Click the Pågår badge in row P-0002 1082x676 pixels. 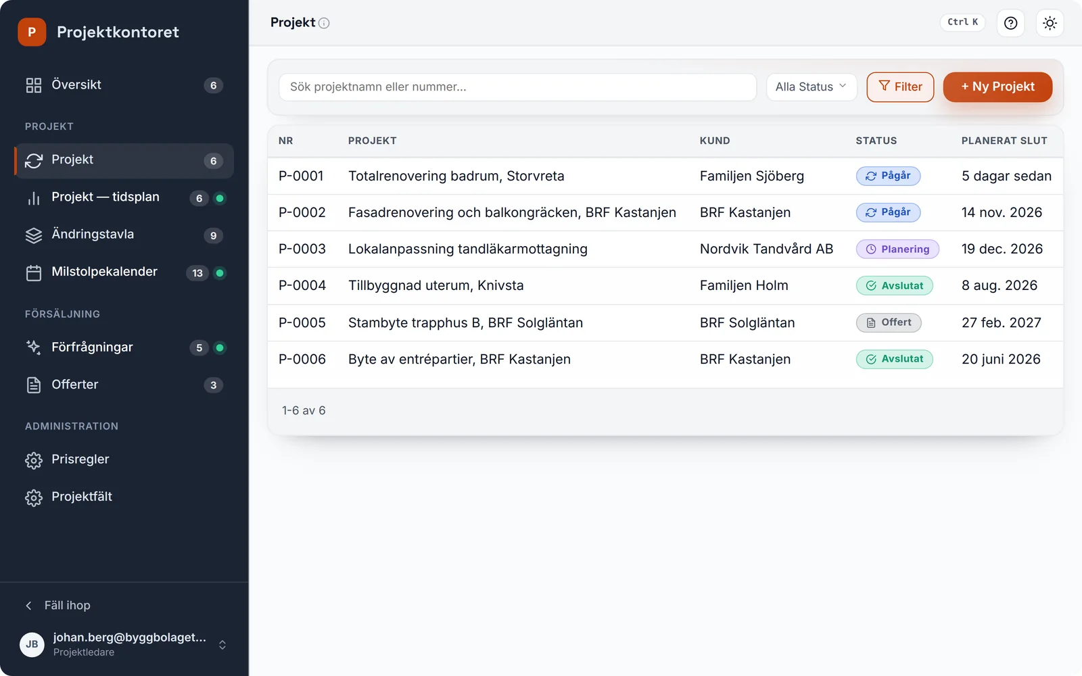[x=888, y=212]
